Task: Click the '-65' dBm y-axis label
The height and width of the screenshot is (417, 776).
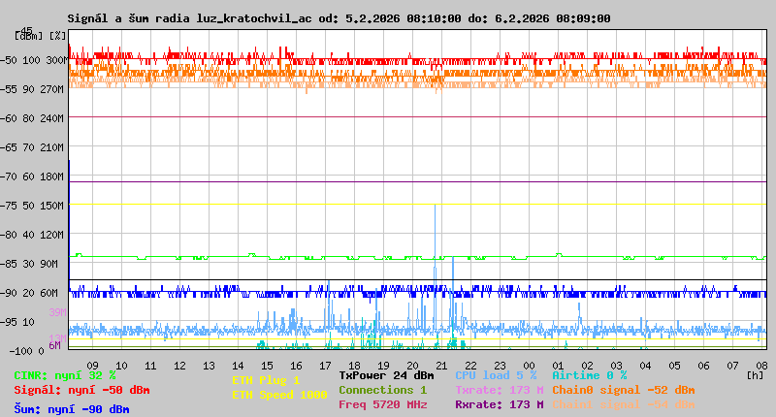Action: tap(9, 147)
